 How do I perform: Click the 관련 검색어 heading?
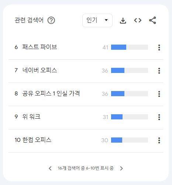29,20
